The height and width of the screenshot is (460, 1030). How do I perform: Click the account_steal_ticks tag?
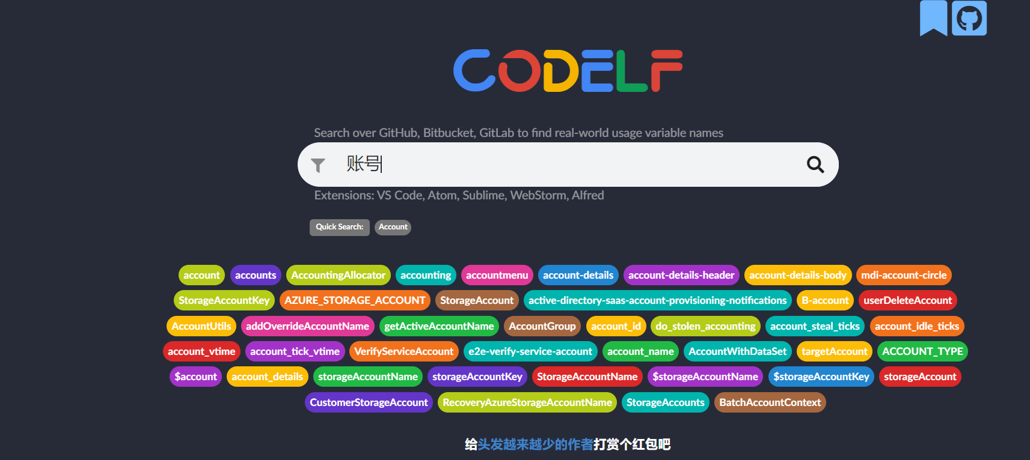click(x=815, y=326)
